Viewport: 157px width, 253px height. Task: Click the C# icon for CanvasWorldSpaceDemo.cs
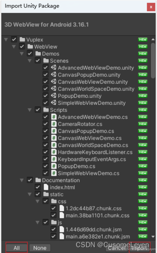[x=54, y=145]
